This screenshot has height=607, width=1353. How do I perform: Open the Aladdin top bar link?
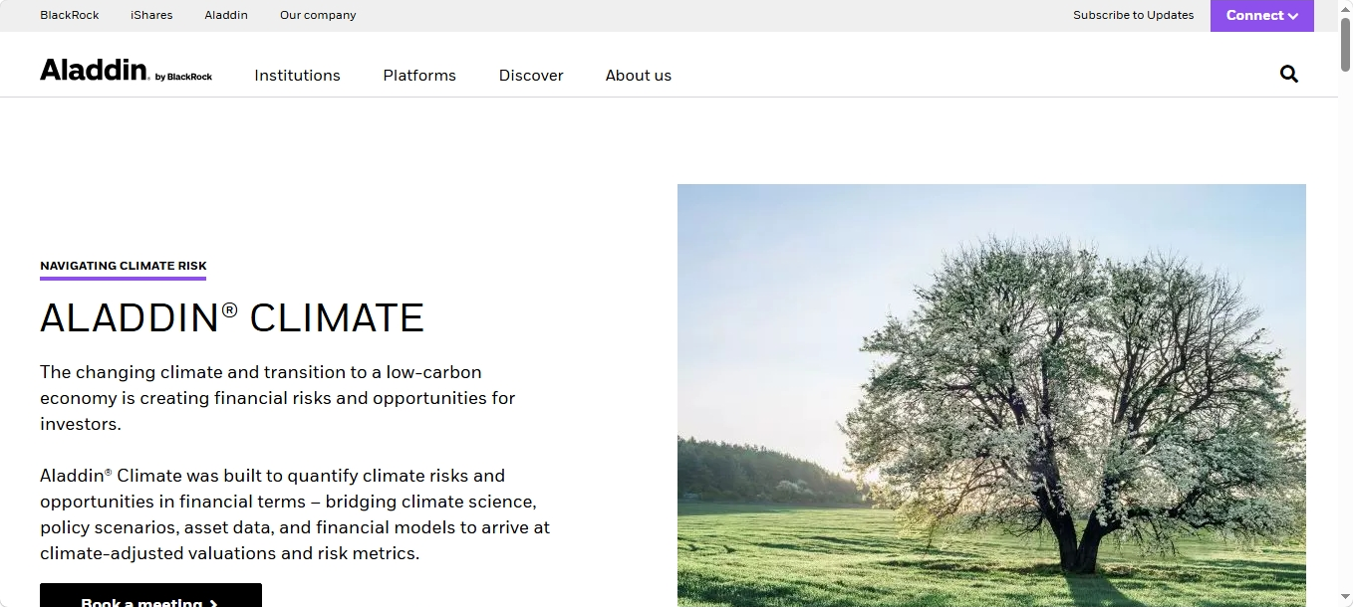226,15
